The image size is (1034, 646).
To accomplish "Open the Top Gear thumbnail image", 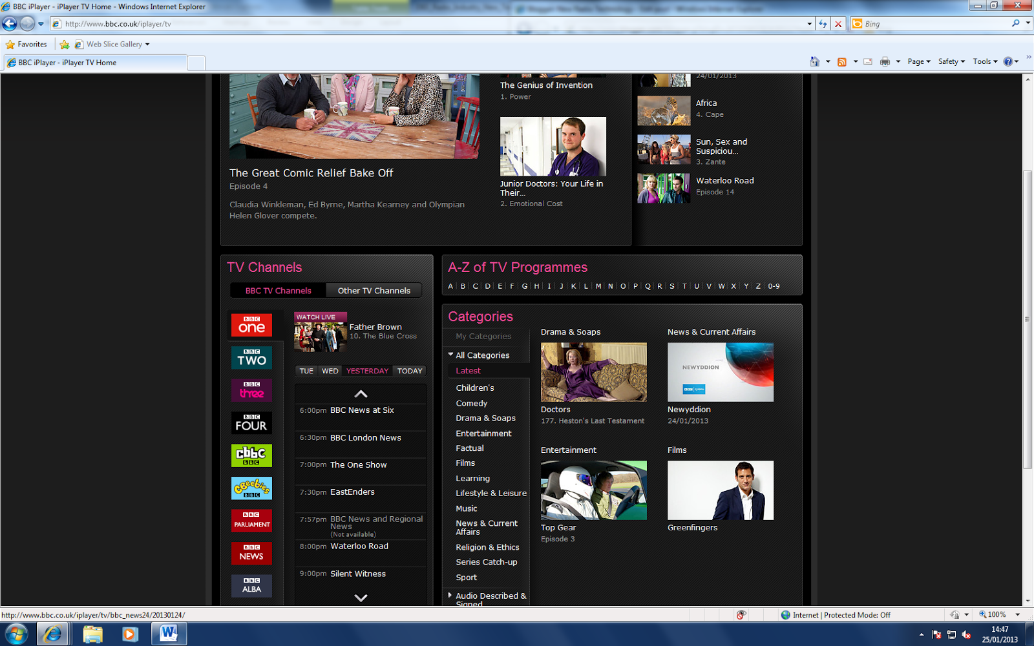I will click(594, 490).
